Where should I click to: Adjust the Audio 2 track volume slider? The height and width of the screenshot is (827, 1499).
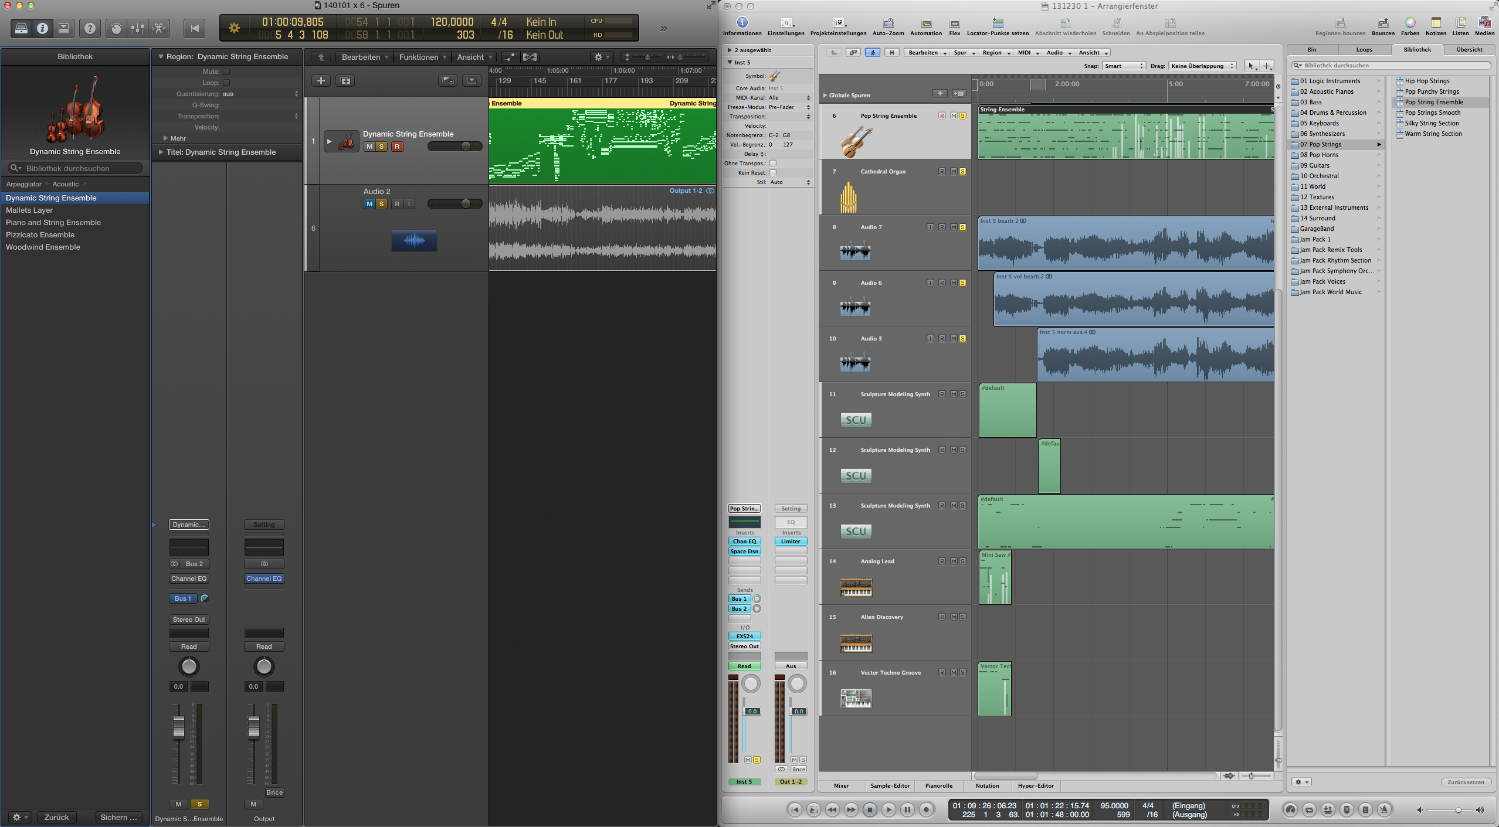tap(455, 204)
